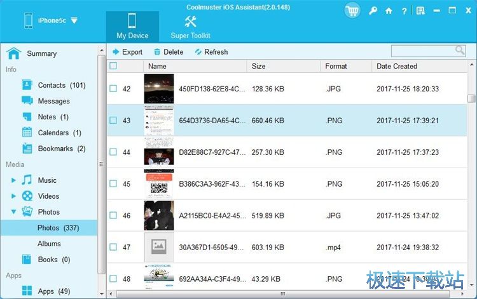Click the Refresh arrows icon
477x299 pixels.
coord(198,52)
